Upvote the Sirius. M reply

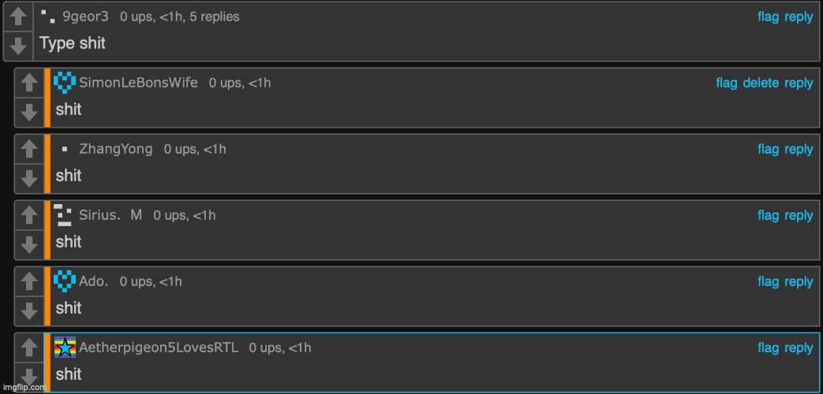(29, 215)
